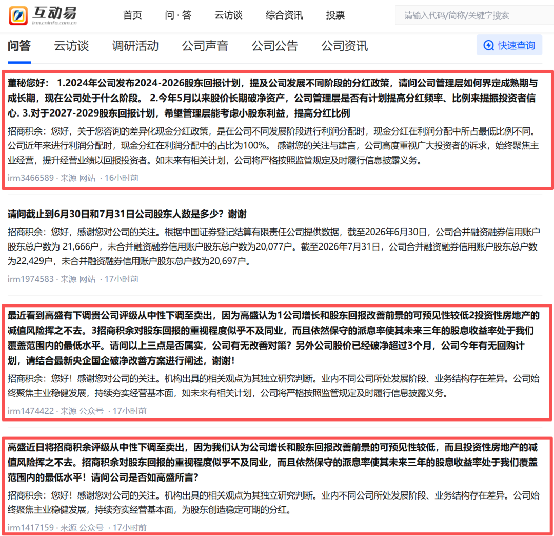Click the answer mentioning 股东总户数为 21,666户
The width and height of the screenshot is (554, 536).
(274, 246)
